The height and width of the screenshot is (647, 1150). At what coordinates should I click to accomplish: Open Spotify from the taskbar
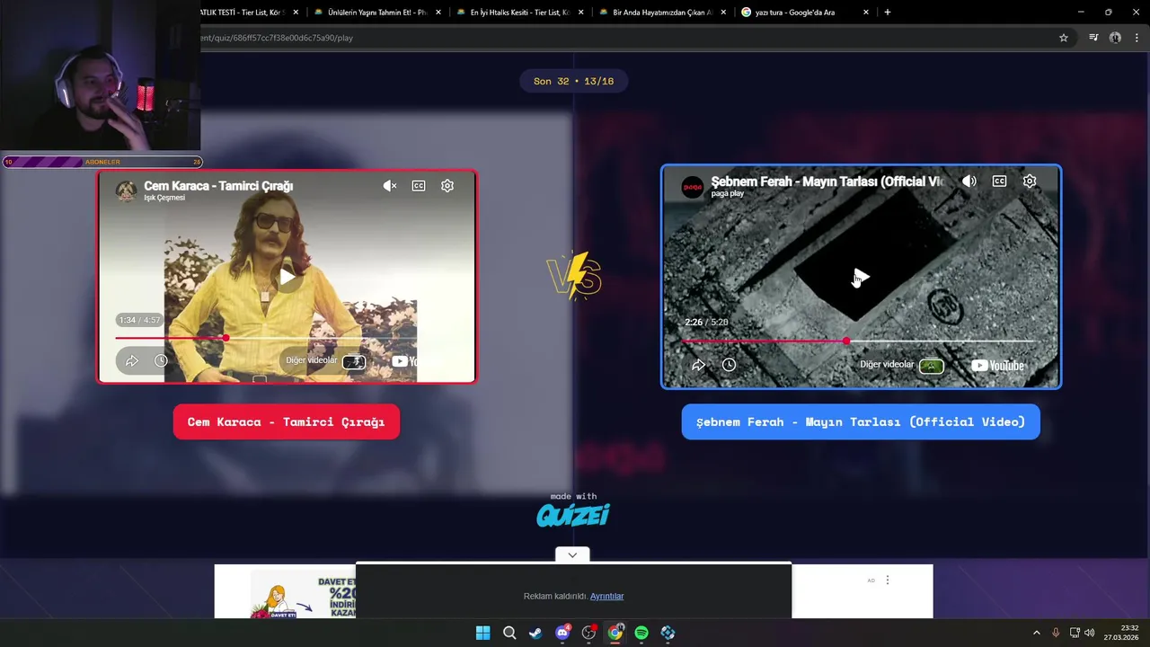coord(641,633)
